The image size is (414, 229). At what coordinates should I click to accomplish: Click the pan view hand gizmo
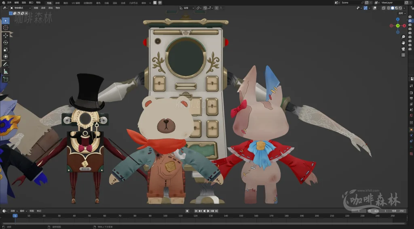(403, 43)
